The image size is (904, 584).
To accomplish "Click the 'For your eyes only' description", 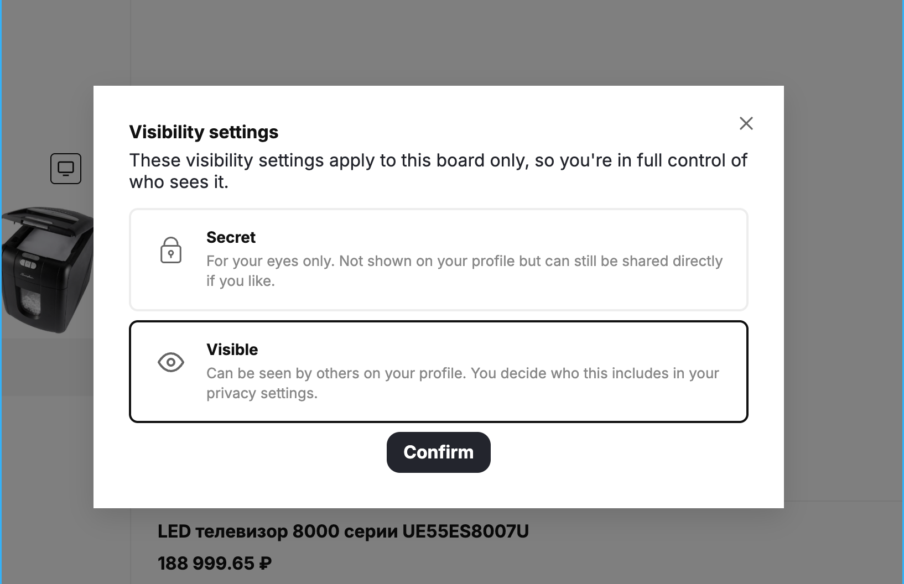I will click(x=464, y=271).
